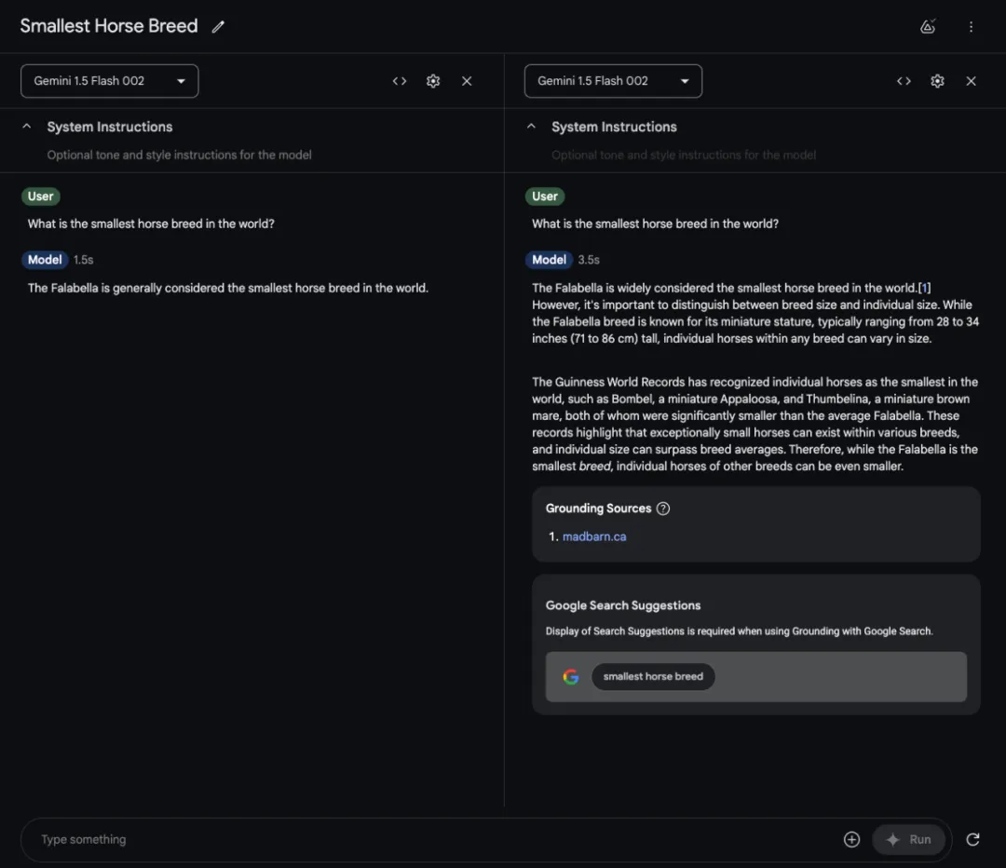Select the smallest horse breed search suggestion
Screen dimensions: 1006x868
point(653,676)
